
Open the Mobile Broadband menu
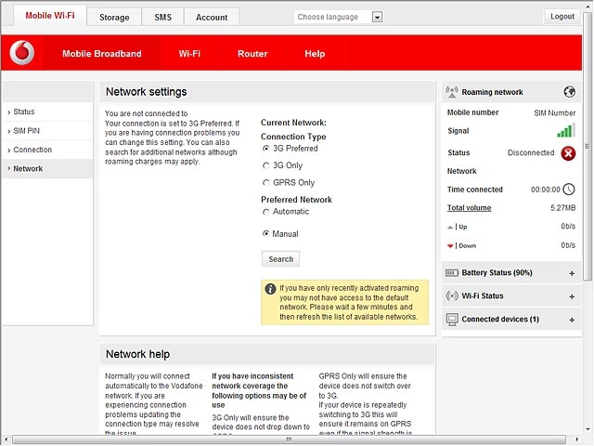[102, 54]
